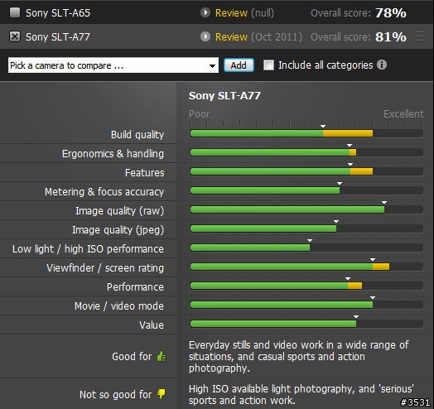Select the Sony SLT-A65 camera row title

58,13
